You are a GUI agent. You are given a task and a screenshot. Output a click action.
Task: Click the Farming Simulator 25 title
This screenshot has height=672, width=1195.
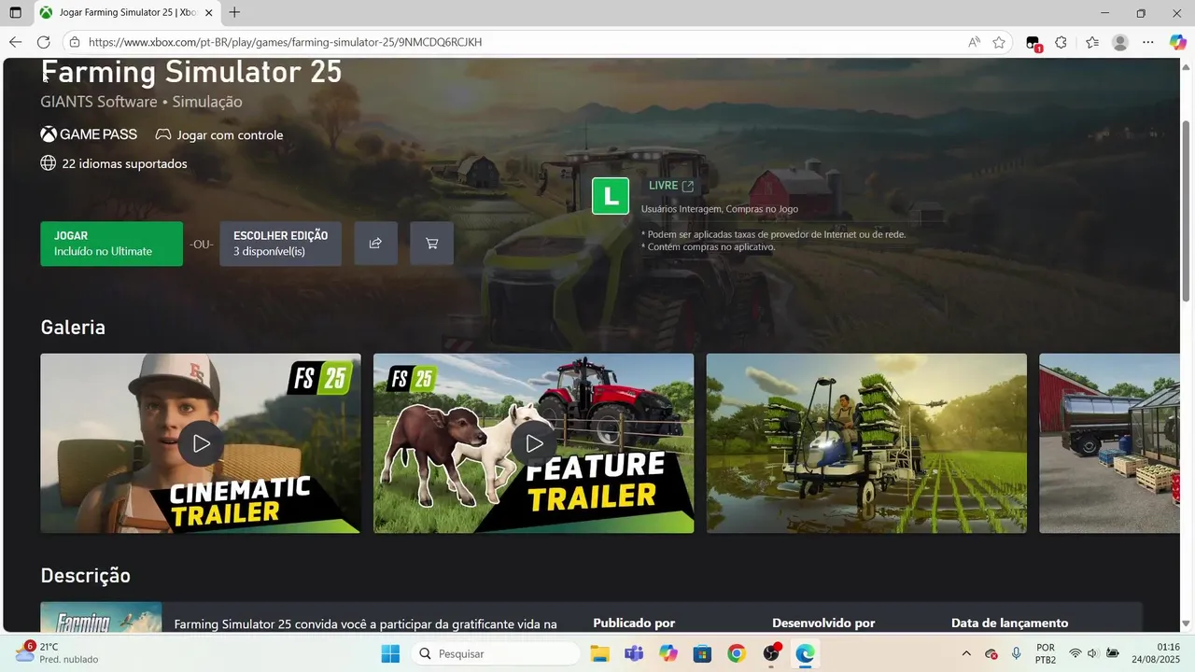click(191, 72)
